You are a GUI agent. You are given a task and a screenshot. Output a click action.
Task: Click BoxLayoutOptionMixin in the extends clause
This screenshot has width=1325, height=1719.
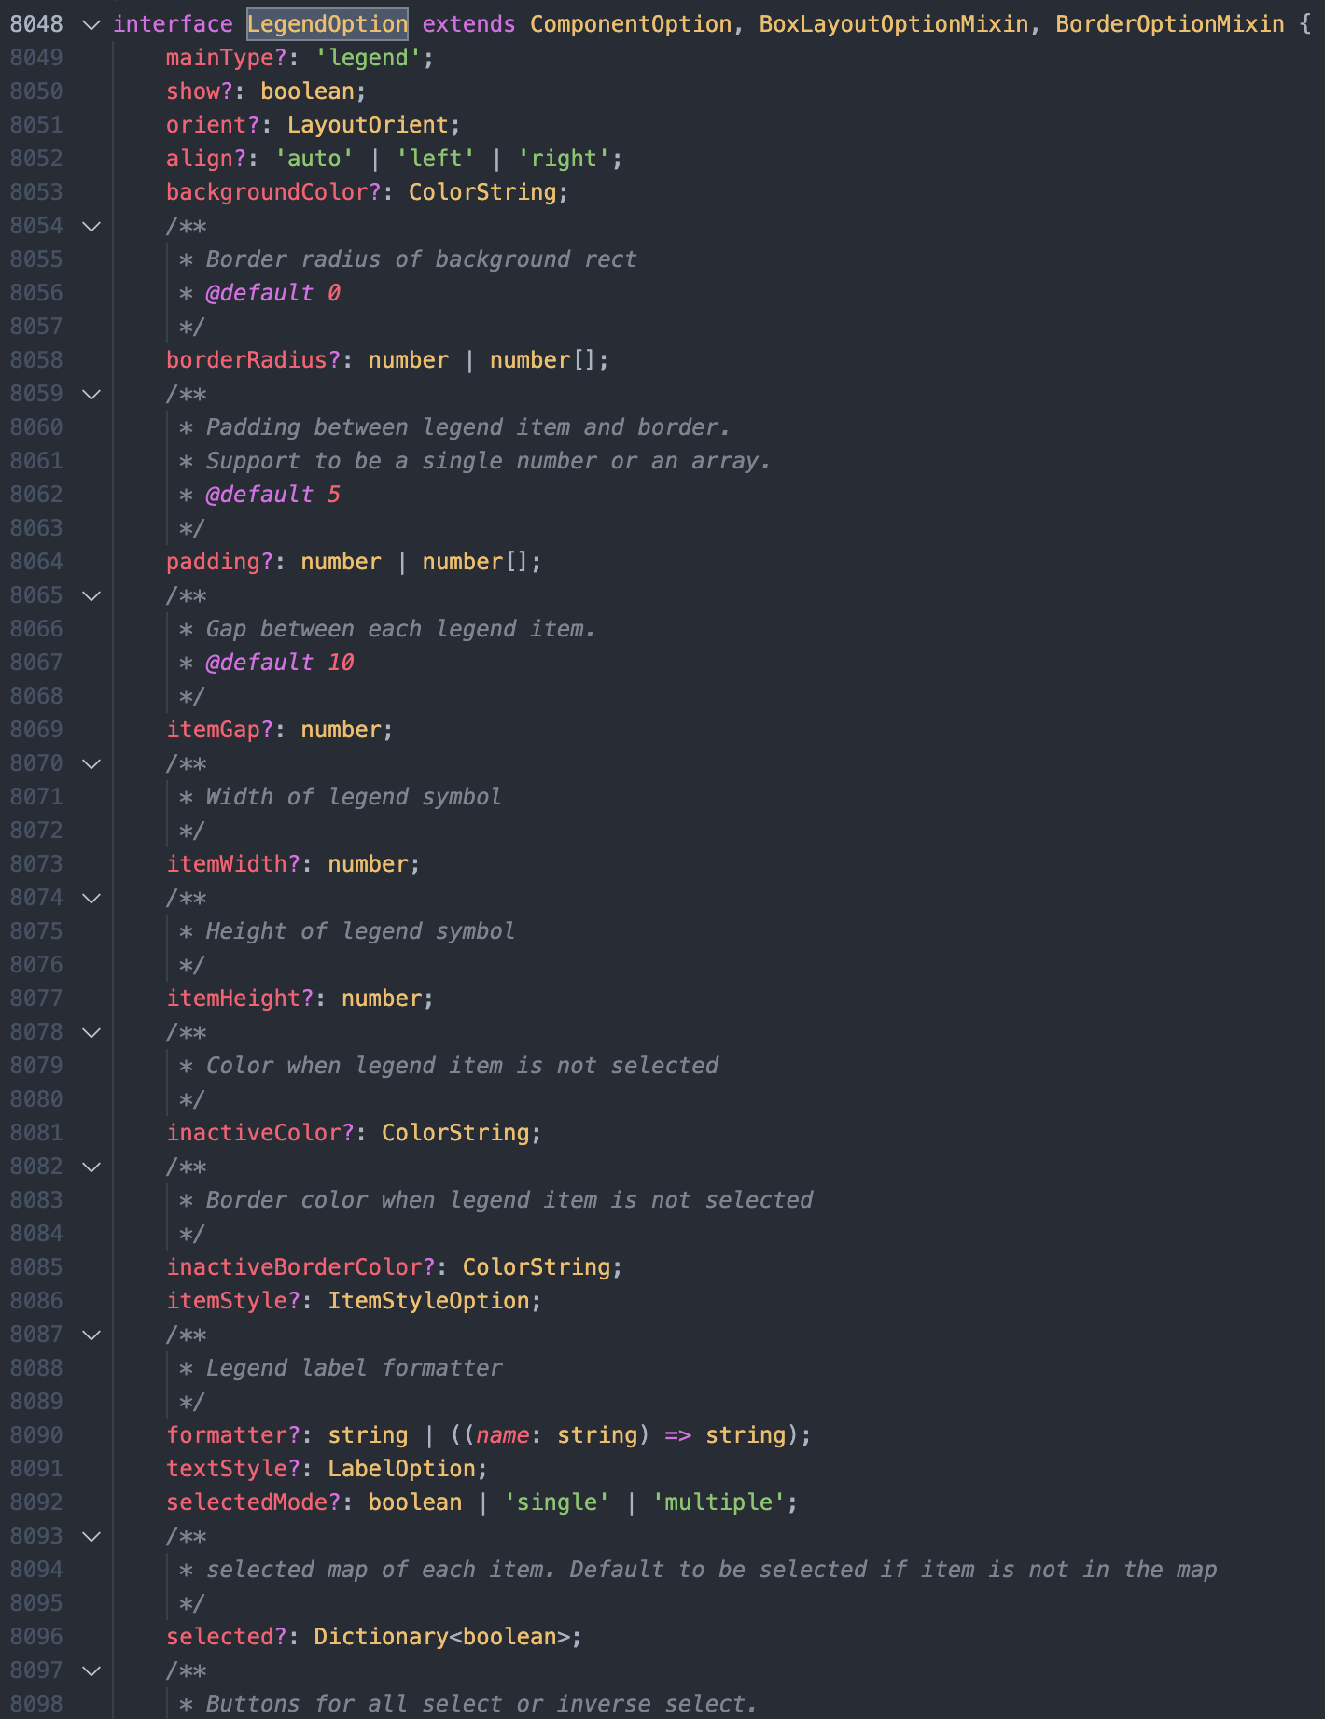pos(894,24)
